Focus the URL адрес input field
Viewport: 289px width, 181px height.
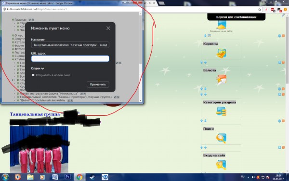(x=70, y=58)
